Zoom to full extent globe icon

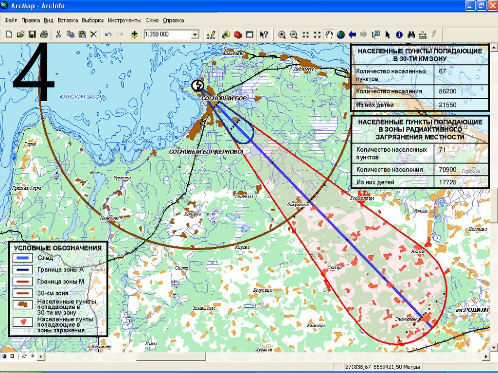pos(341,35)
